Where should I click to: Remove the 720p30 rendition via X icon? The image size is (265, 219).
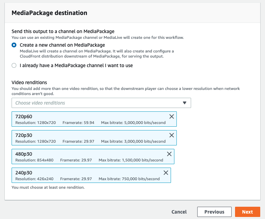[x=172, y=135]
